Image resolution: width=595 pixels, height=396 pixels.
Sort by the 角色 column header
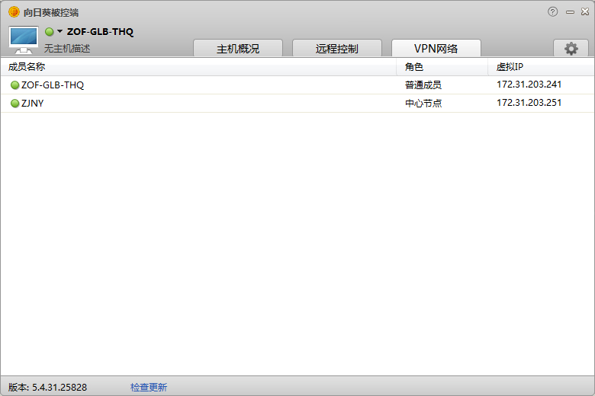(414, 67)
